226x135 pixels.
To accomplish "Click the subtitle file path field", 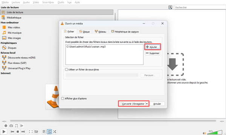I will pyautogui.click(x=102, y=75).
